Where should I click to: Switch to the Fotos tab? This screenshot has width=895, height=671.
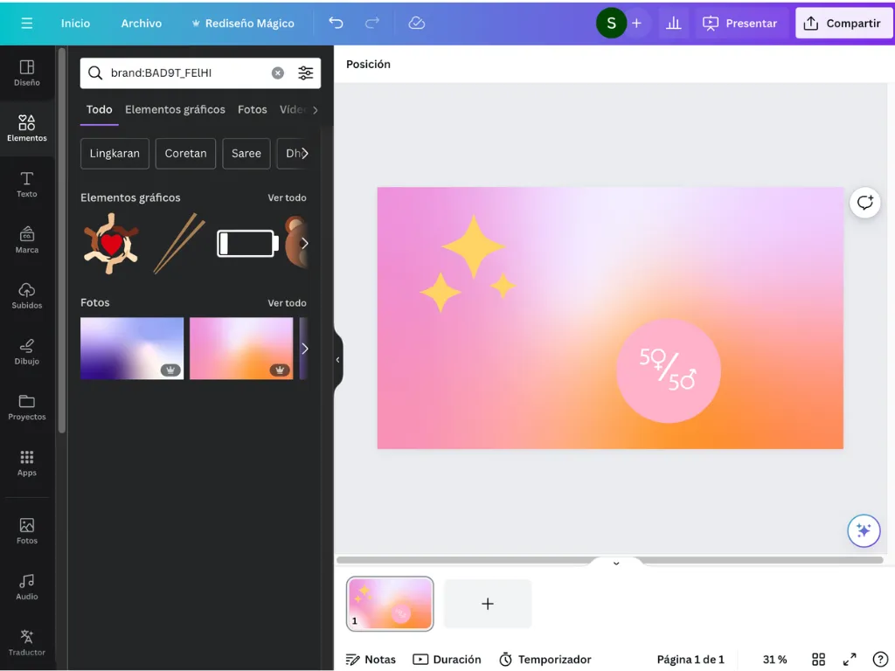(x=253, y=109)
